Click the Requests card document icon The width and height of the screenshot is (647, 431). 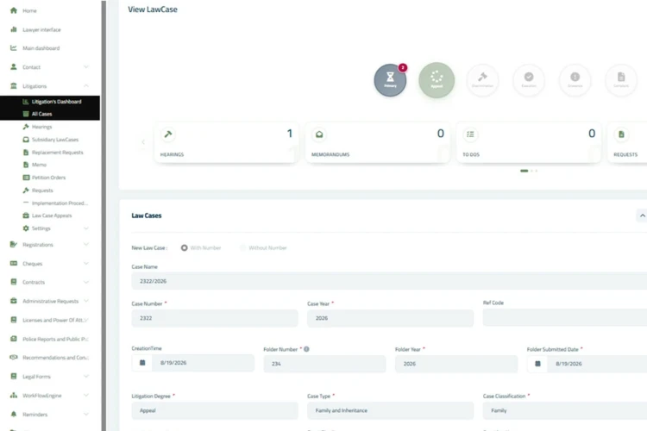pos(621,134)
